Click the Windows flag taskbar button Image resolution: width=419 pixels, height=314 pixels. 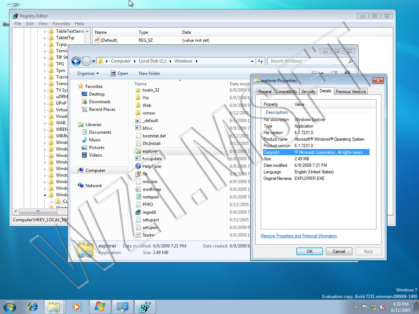pos(100,307)
